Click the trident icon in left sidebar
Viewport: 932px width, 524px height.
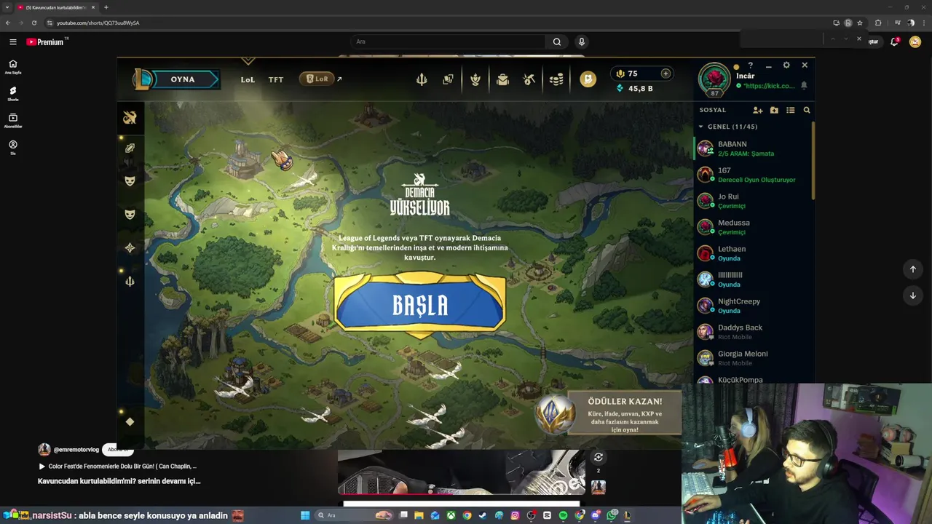[130, 281]
